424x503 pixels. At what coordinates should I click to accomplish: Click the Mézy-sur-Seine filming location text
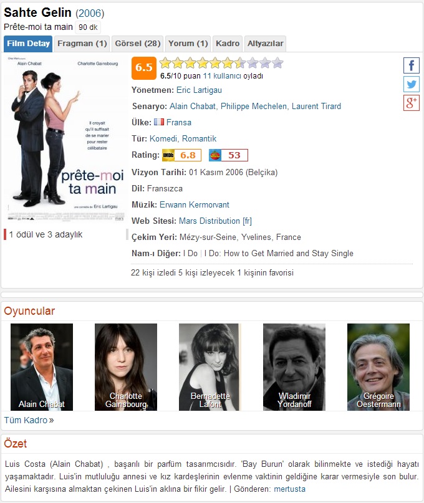240,237
